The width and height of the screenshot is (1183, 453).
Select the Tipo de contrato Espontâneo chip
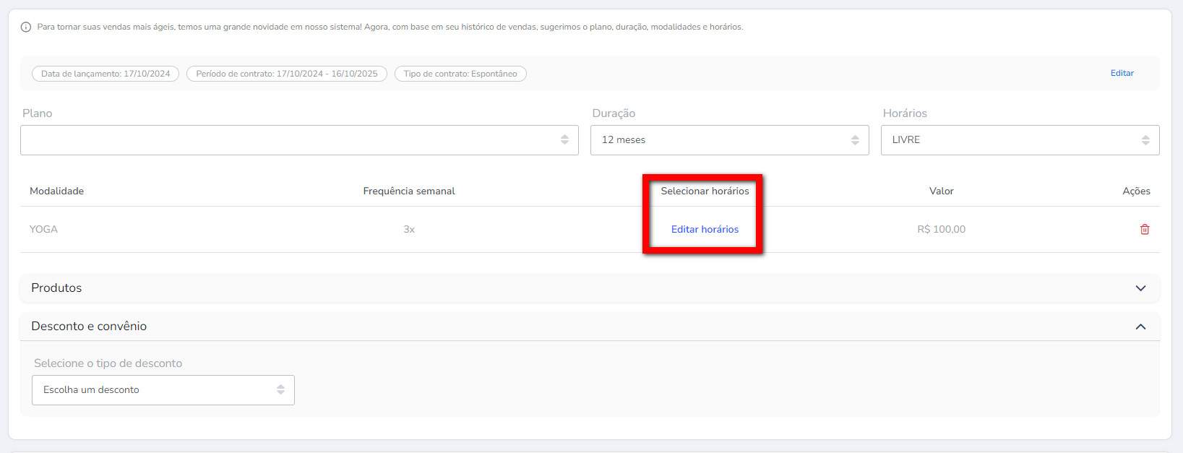coord(460,74)
